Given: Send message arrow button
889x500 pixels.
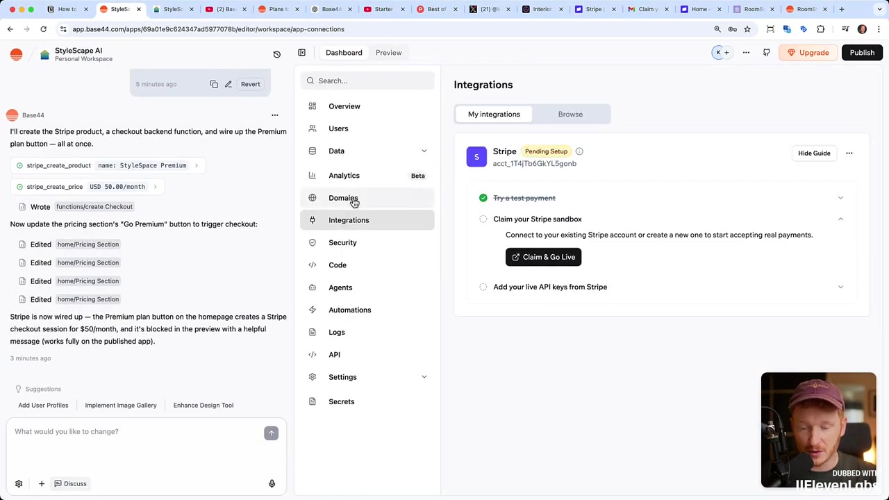Looking at the screenshot, I should click(271, 433).
